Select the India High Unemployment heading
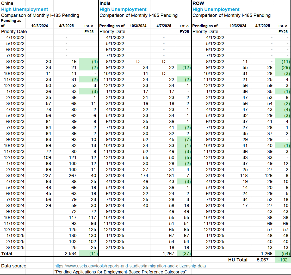Image resolution: width=291 pixels, height=275 pixels. 123,9
